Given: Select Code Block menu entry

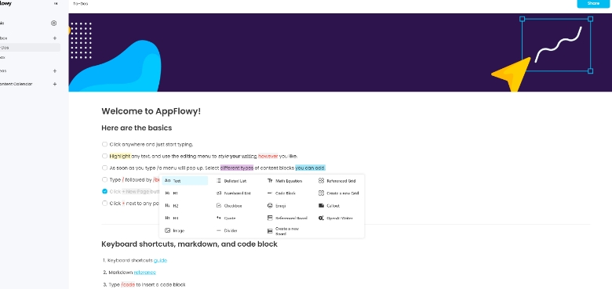Looking at the screenshot, I should pyautogui.click(x=282, y=193).
